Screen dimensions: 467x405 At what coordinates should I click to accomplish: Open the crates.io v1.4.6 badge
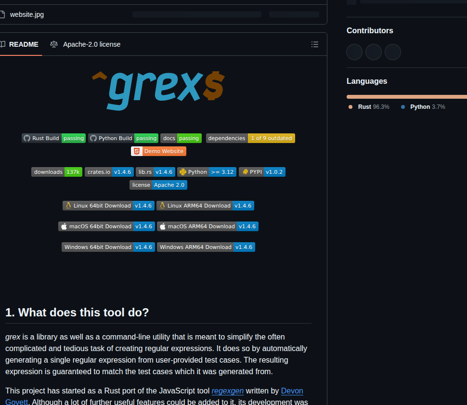click(x=109, y=172)
